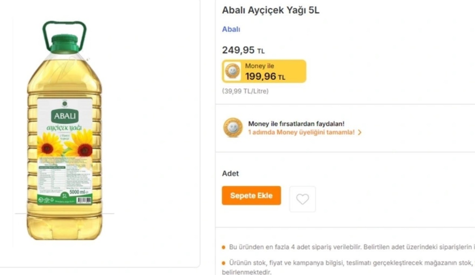
Task: Click the yellow 'Money ile' price badge
Action: click(264, 71)
